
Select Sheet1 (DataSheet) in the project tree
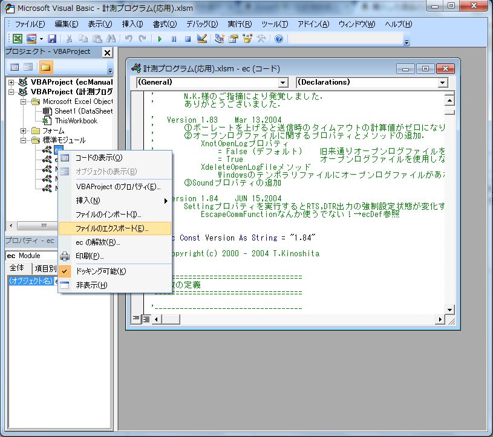(77, 111)
